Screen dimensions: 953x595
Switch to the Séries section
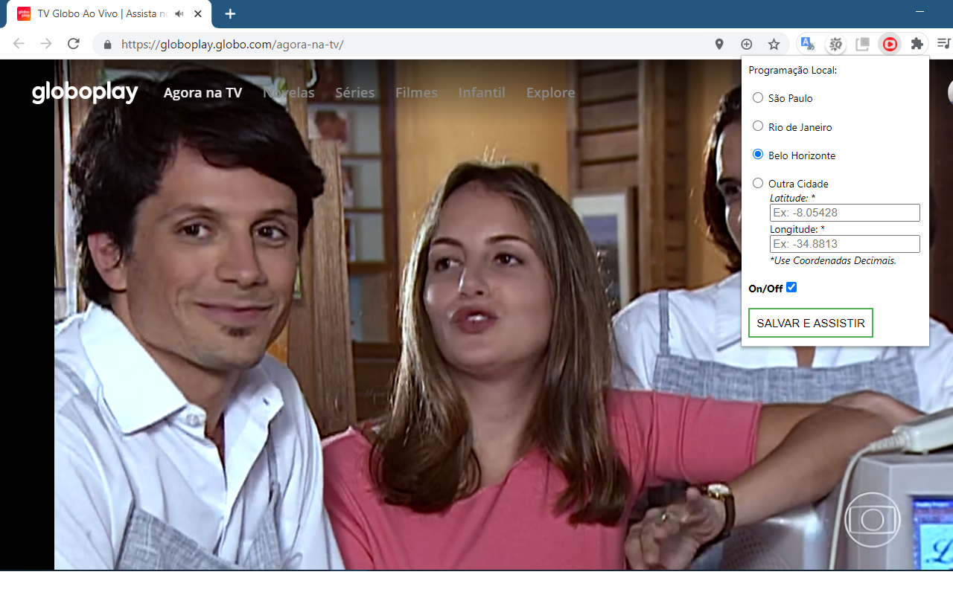[x=355, y=92]
